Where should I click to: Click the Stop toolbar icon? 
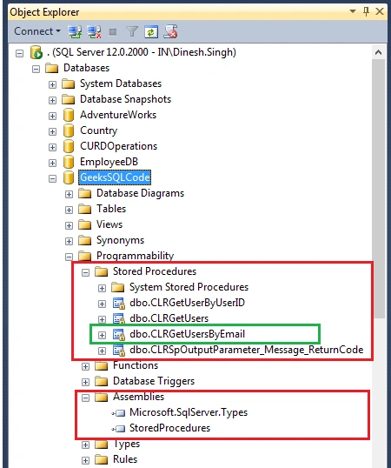[x=113, y=31]
